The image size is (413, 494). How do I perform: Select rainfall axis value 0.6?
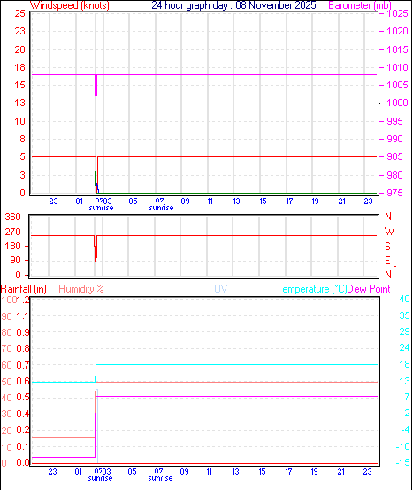[x=23, y=381]
